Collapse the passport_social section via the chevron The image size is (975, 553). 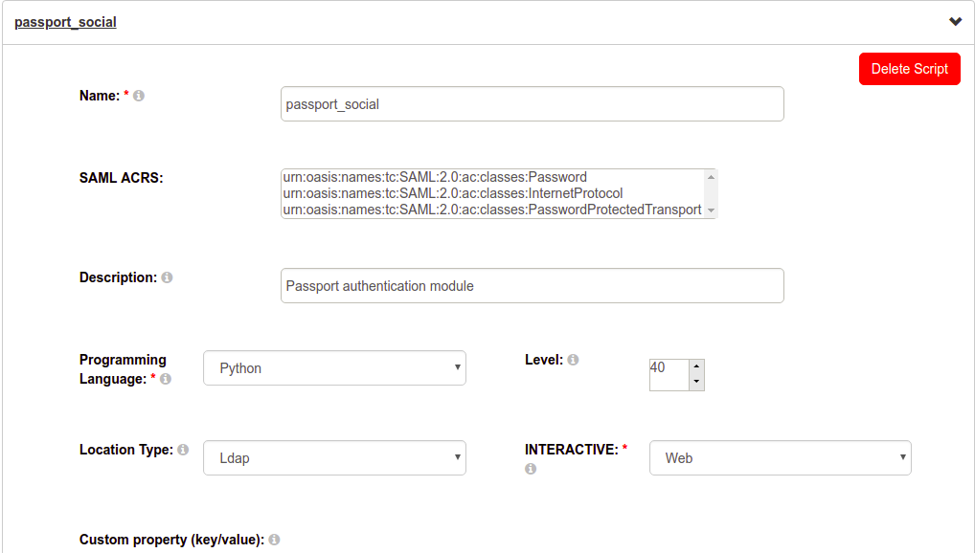955,20
